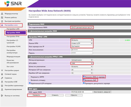Open Настройки IPv6 menu item
Viewport: 131px width, 107px height.
click(x=13, y=37)
